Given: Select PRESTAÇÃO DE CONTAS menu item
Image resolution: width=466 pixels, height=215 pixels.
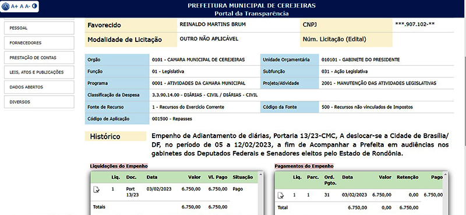Looking at the screenshot, I should coord(39,58).
